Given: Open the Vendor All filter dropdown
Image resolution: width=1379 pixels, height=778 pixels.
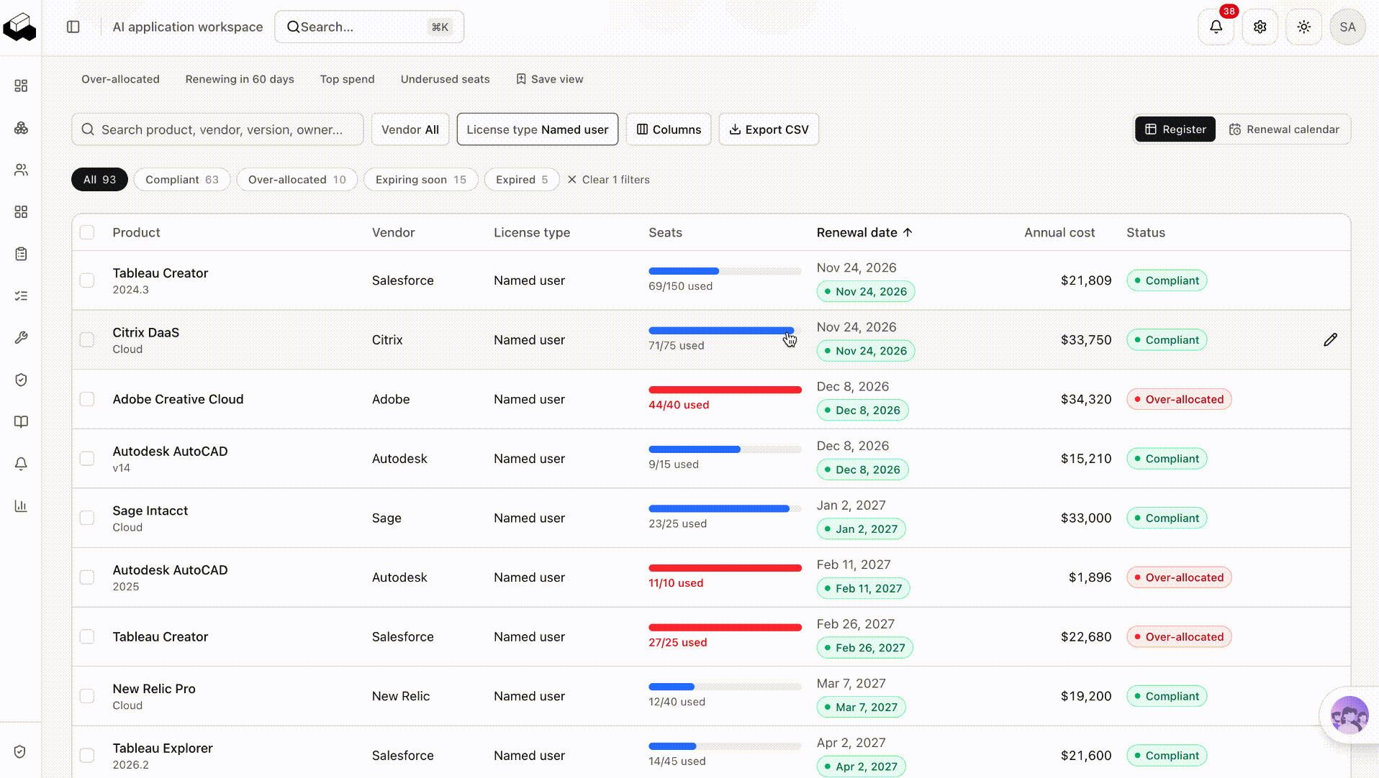Looking at the screenshot, I should (410, 129).
